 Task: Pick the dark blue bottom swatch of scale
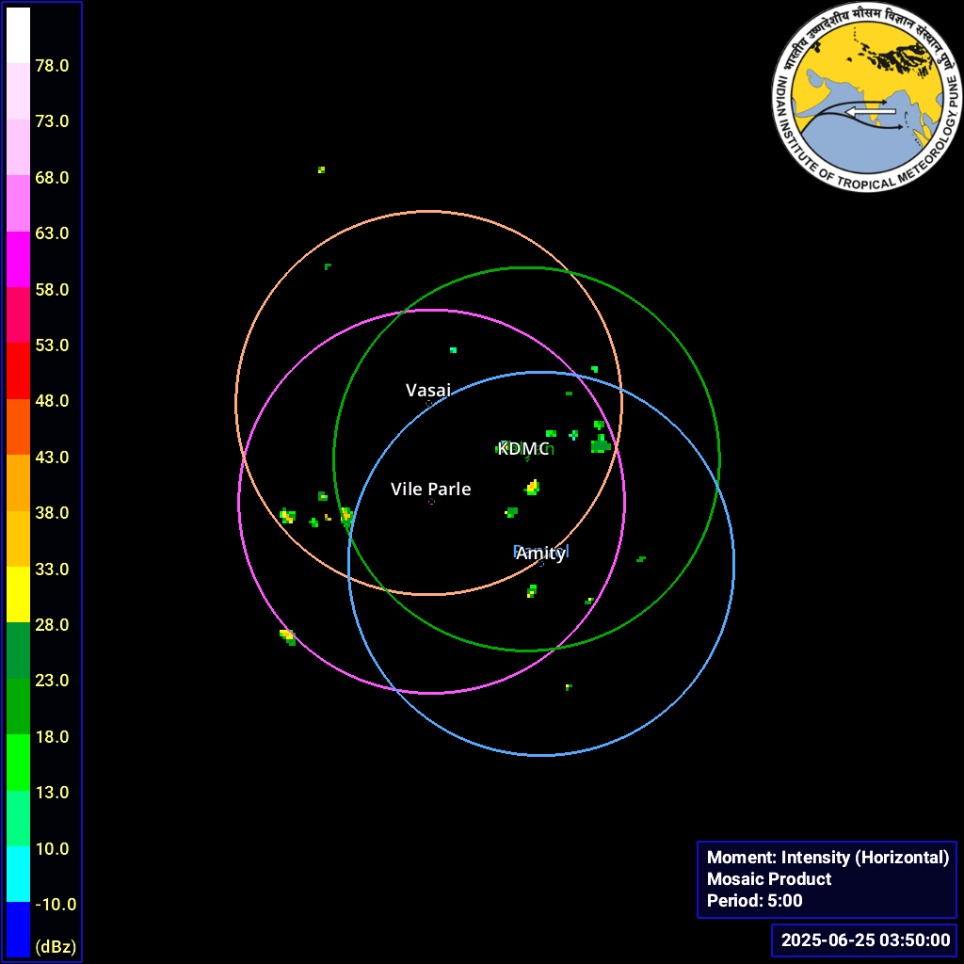pos(19,929)
